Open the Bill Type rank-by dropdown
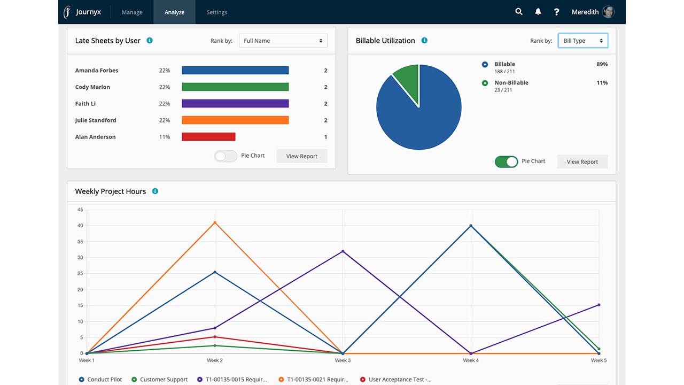684x385 pixels. (583, 41)
